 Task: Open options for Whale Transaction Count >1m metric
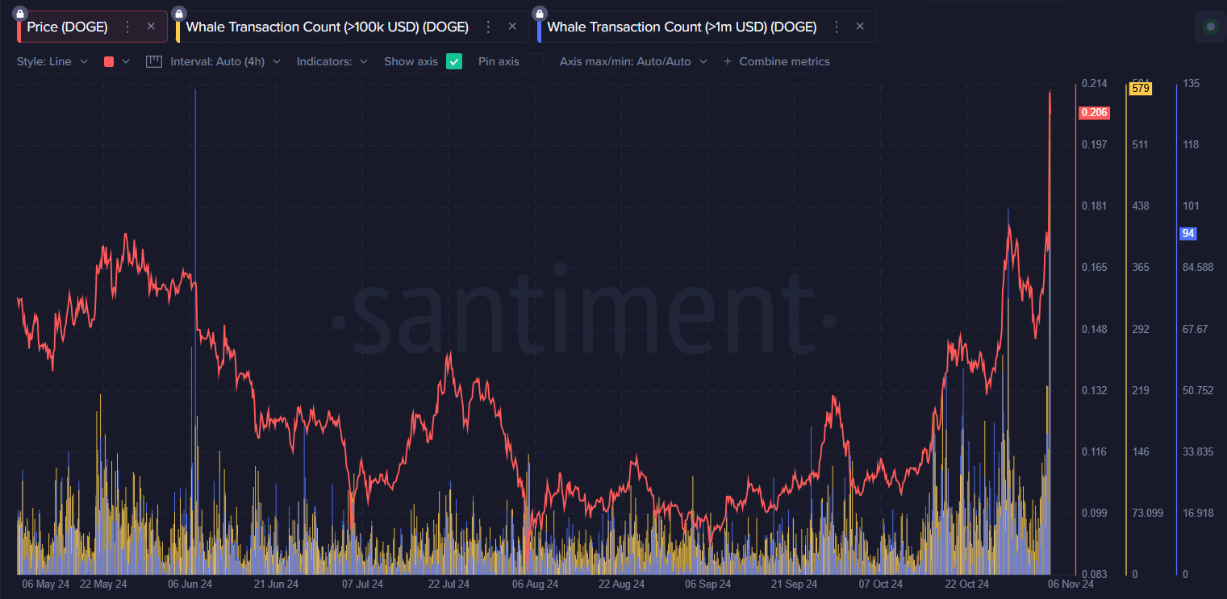(x=836, y=27)
